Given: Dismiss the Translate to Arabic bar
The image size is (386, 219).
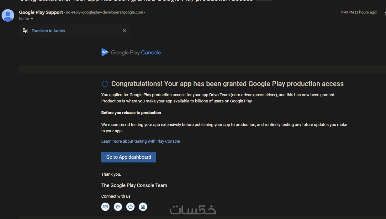Looking at the screenshot, I should click(x=124, y=30).
